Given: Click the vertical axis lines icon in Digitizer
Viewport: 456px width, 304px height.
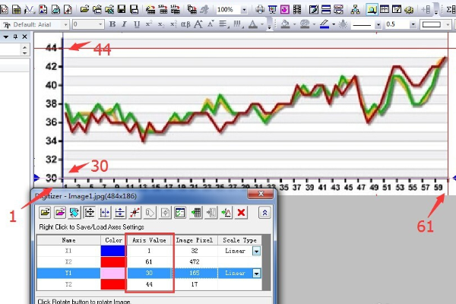Looking at the screenshot, I should coord(120,213).
